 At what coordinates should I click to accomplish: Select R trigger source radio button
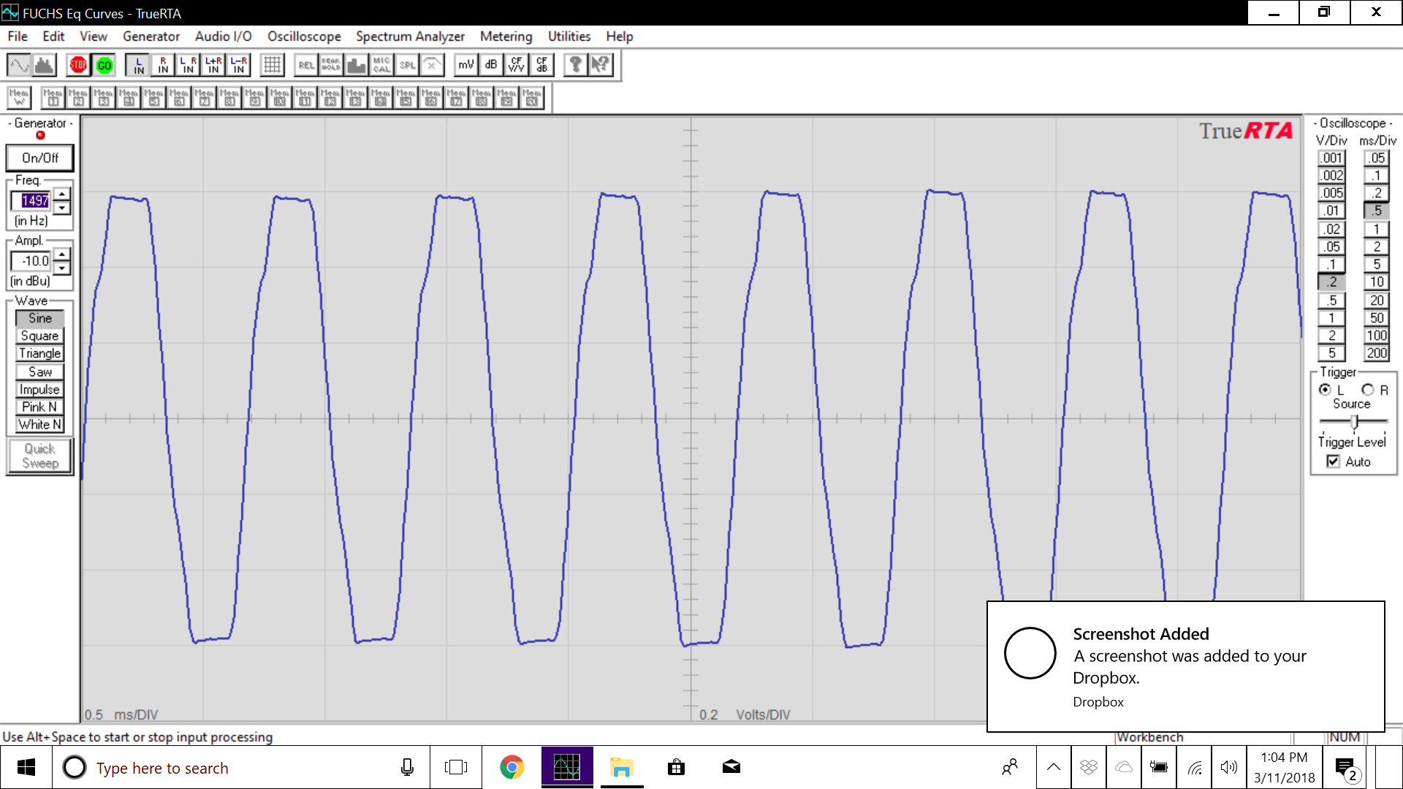1367,390
